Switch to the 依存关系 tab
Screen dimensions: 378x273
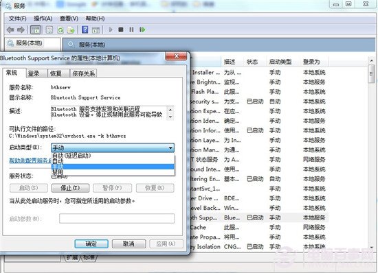(x=83, y=73)
